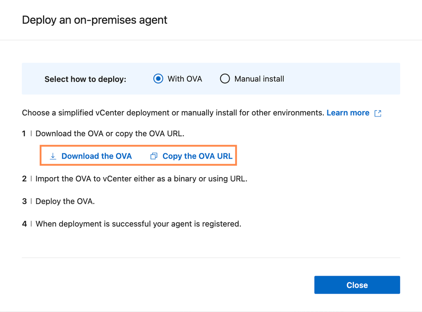Click the With OVA option label
Screen dimensions: 422x312
tap(185, 79)
